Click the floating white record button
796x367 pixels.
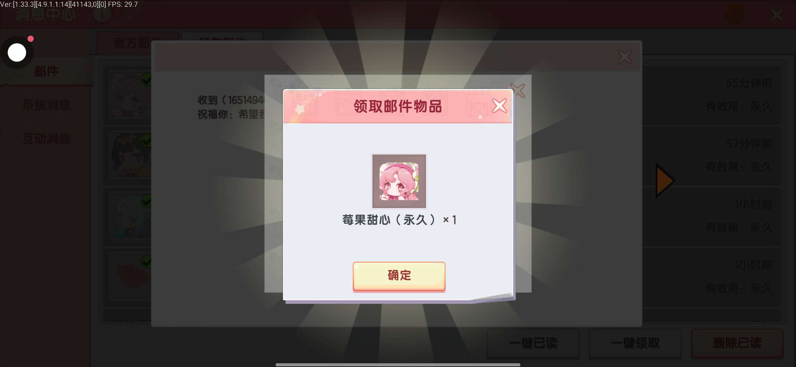[x=17, y=53]
